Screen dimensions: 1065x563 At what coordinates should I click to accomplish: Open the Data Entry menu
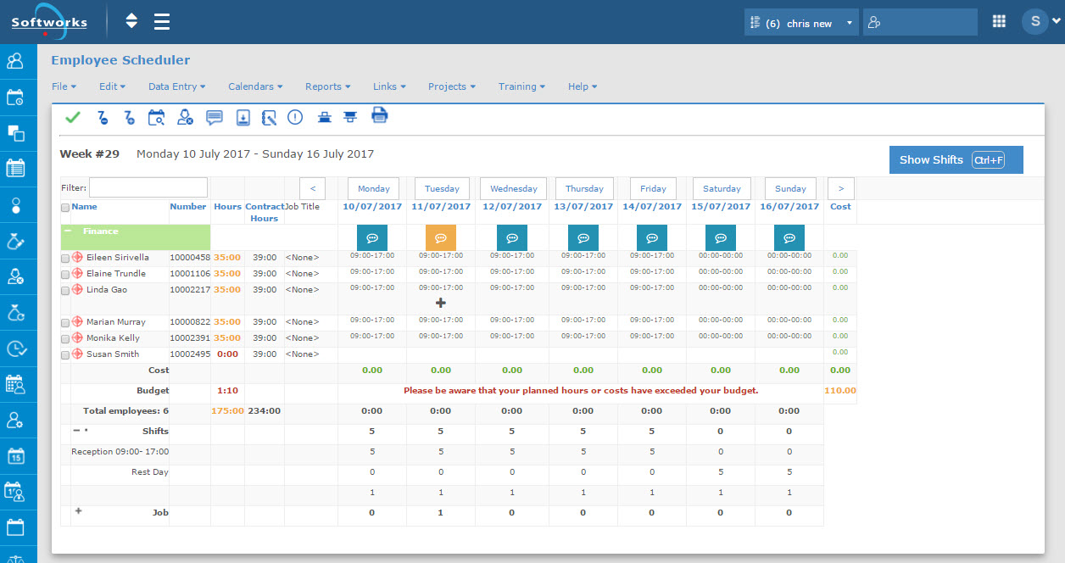pos(176,86)
